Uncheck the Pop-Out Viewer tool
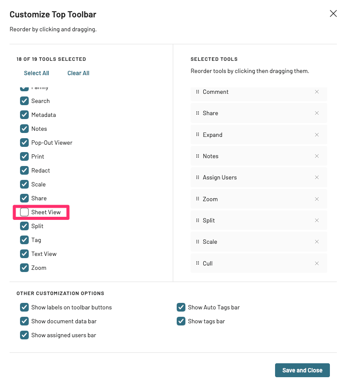Screen dimensions: 346x385 (x=24, y=143)
